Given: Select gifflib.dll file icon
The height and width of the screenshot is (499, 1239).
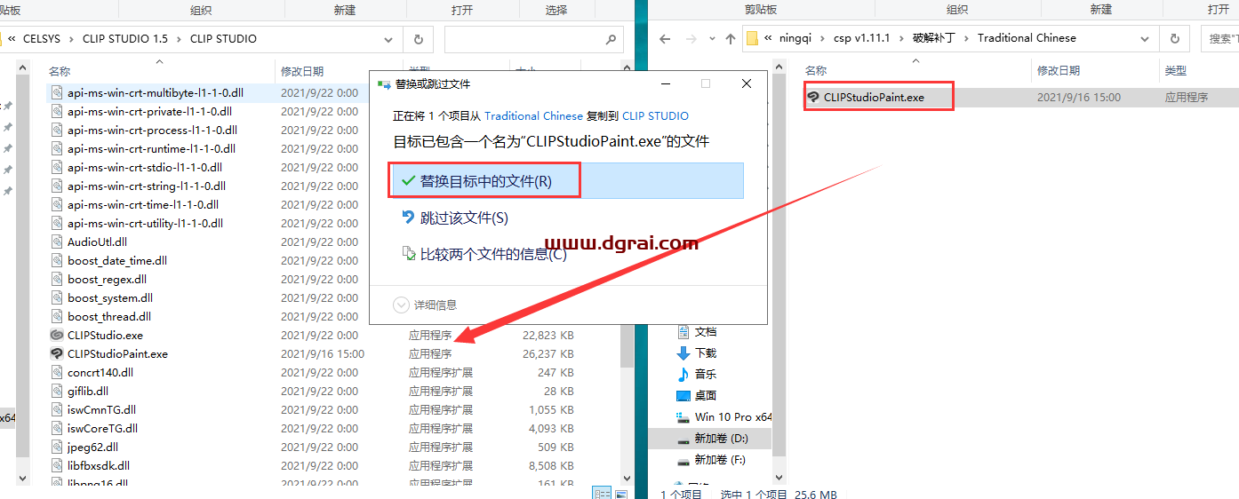Looking at the screenshot, I should tap(58, 392).
